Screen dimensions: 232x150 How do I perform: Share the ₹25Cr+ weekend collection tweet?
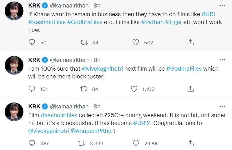pyautogui.click(x=190, y=143)
